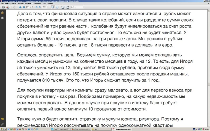Open the Файл menu

pyautogui.click(x=2, y=4)
